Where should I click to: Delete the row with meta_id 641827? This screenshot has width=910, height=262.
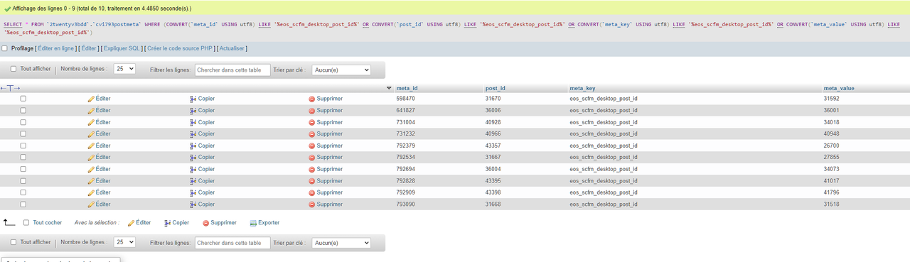point(325,111)
